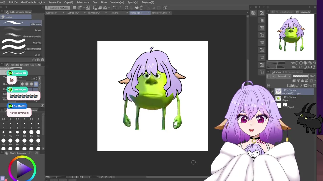Flip the canvas vertically in Navigator
The image size is (323, 181).
click(314, 67)
